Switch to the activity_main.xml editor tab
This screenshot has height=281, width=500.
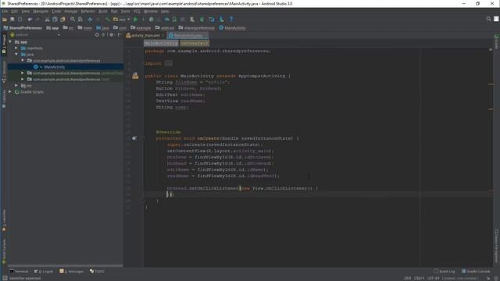(x=145, y=35)
